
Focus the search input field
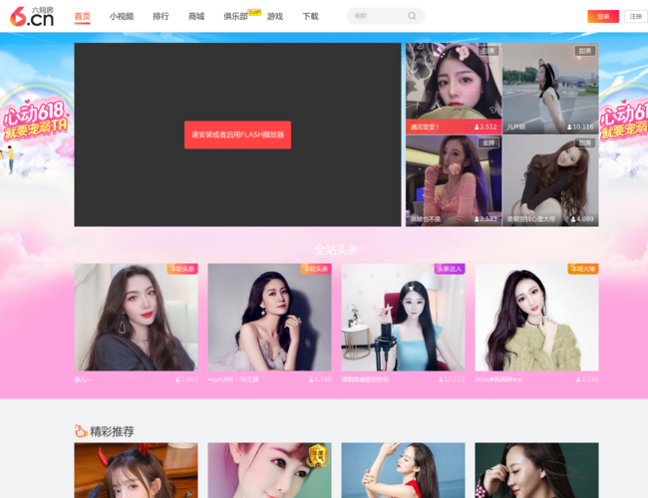378,16
